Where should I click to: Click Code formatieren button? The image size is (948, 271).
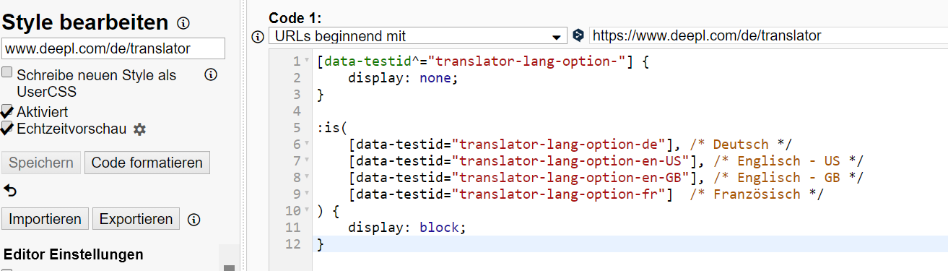pos(147,163)
